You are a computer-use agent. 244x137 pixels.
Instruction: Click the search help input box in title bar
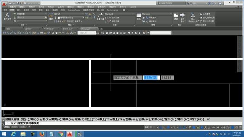click(x=172, y=3)
